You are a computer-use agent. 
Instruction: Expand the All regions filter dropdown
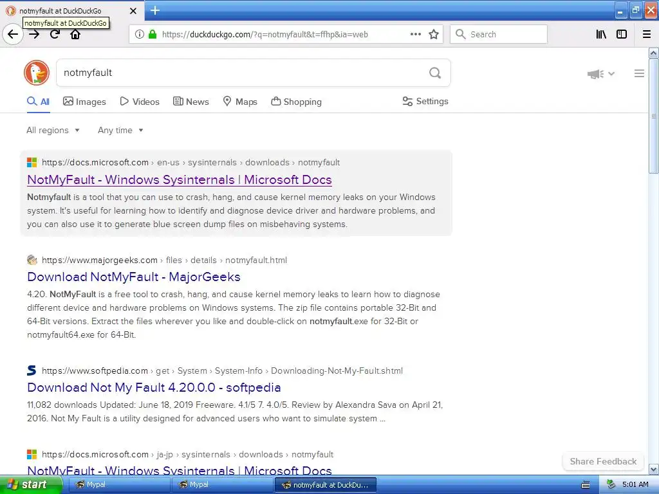[53, 130]
